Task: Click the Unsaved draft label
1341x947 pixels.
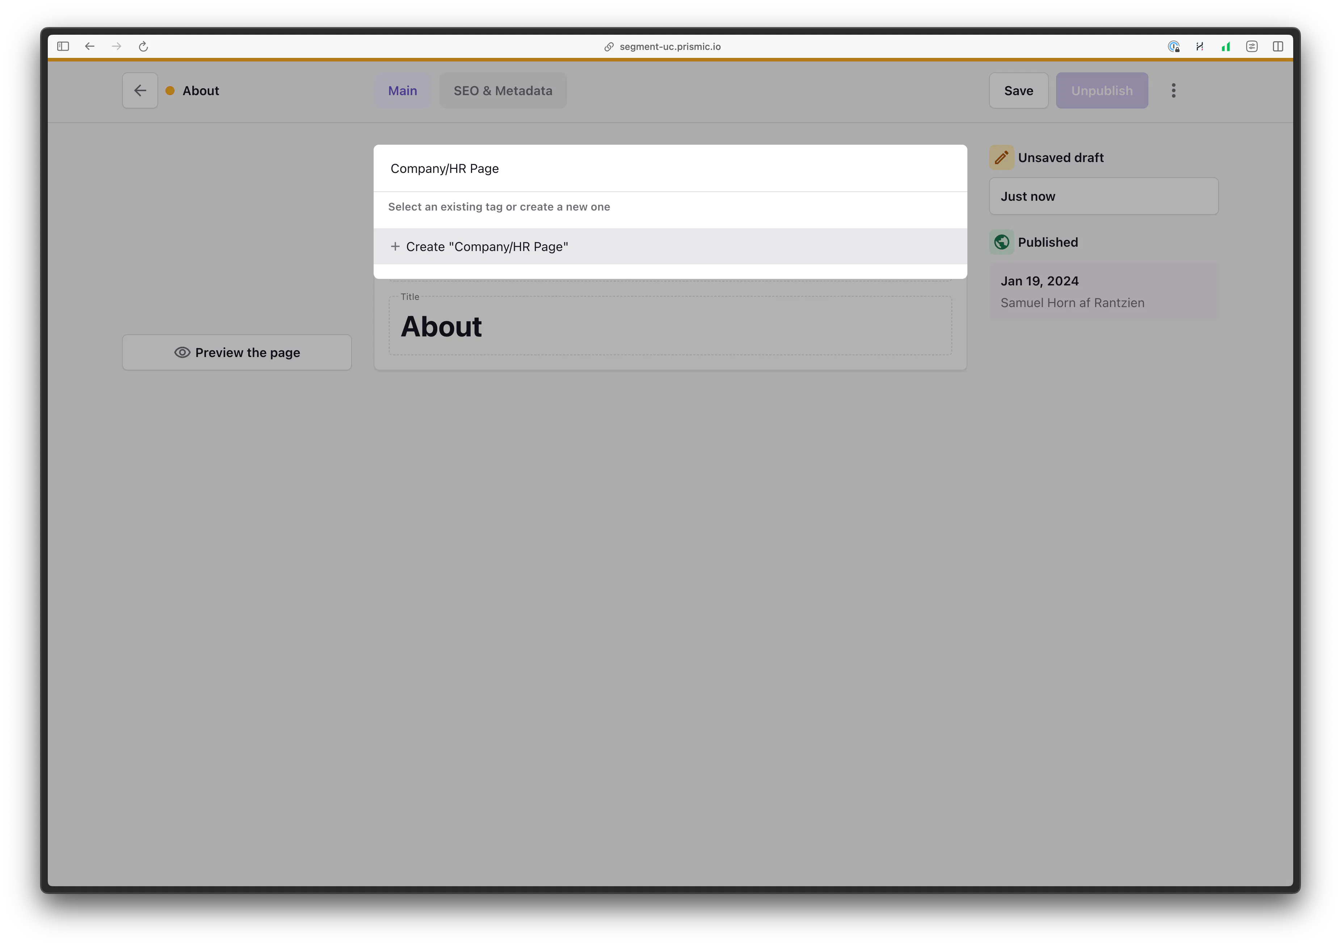Action: tap(1061, 158)
